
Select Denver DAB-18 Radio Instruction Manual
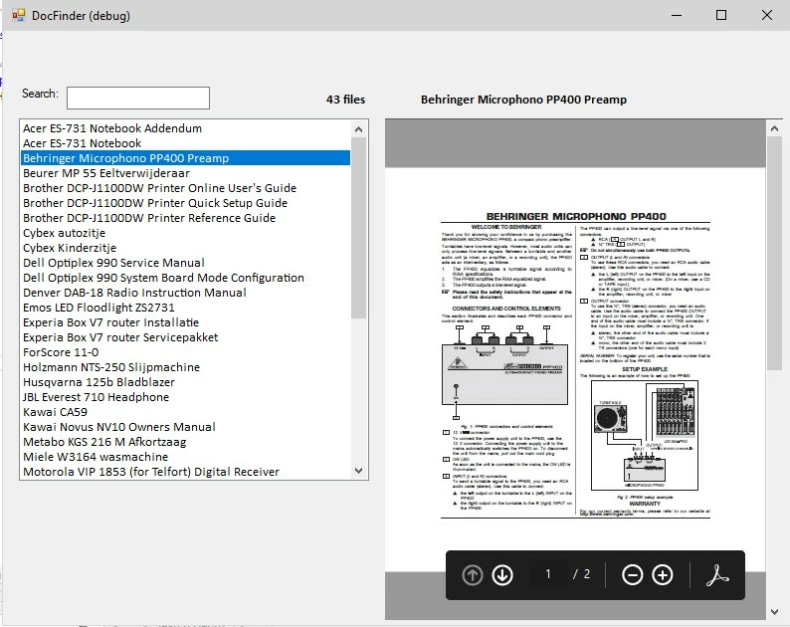(185, 293)
